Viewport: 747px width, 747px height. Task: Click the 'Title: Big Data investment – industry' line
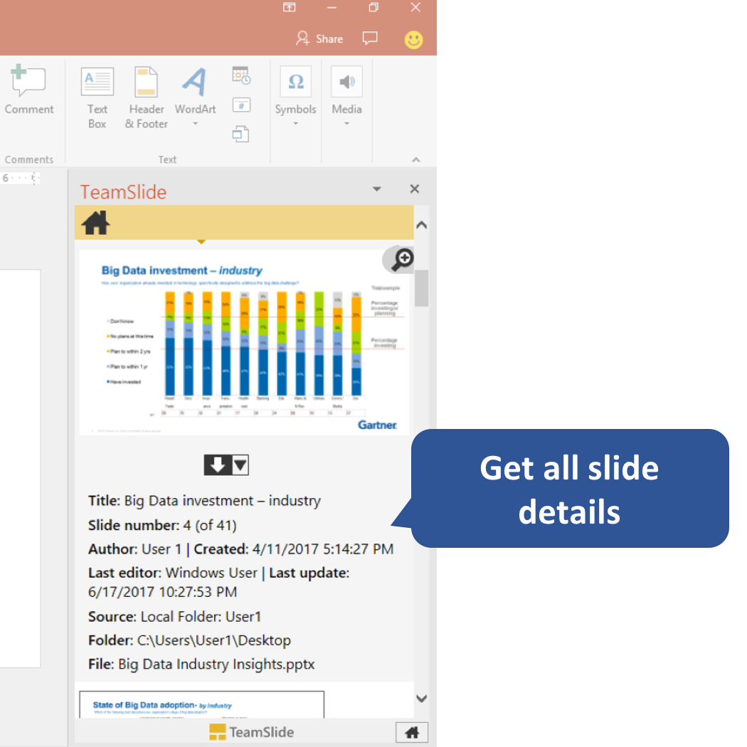point(204,501)
